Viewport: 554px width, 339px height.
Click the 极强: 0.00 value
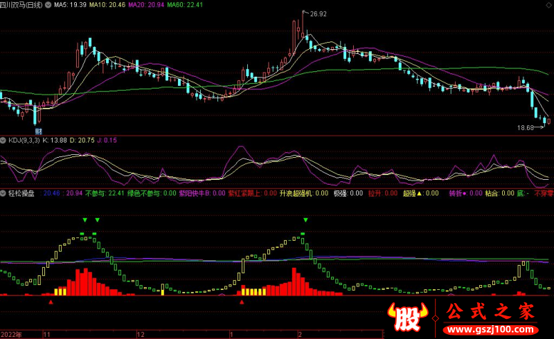click(x=348, y=193)
